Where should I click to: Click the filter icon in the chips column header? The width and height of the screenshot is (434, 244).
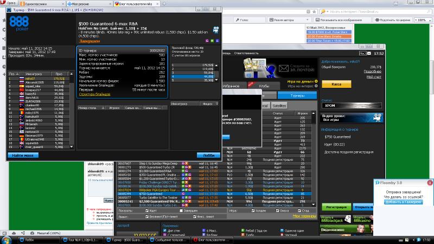click(x=216, y=104)
